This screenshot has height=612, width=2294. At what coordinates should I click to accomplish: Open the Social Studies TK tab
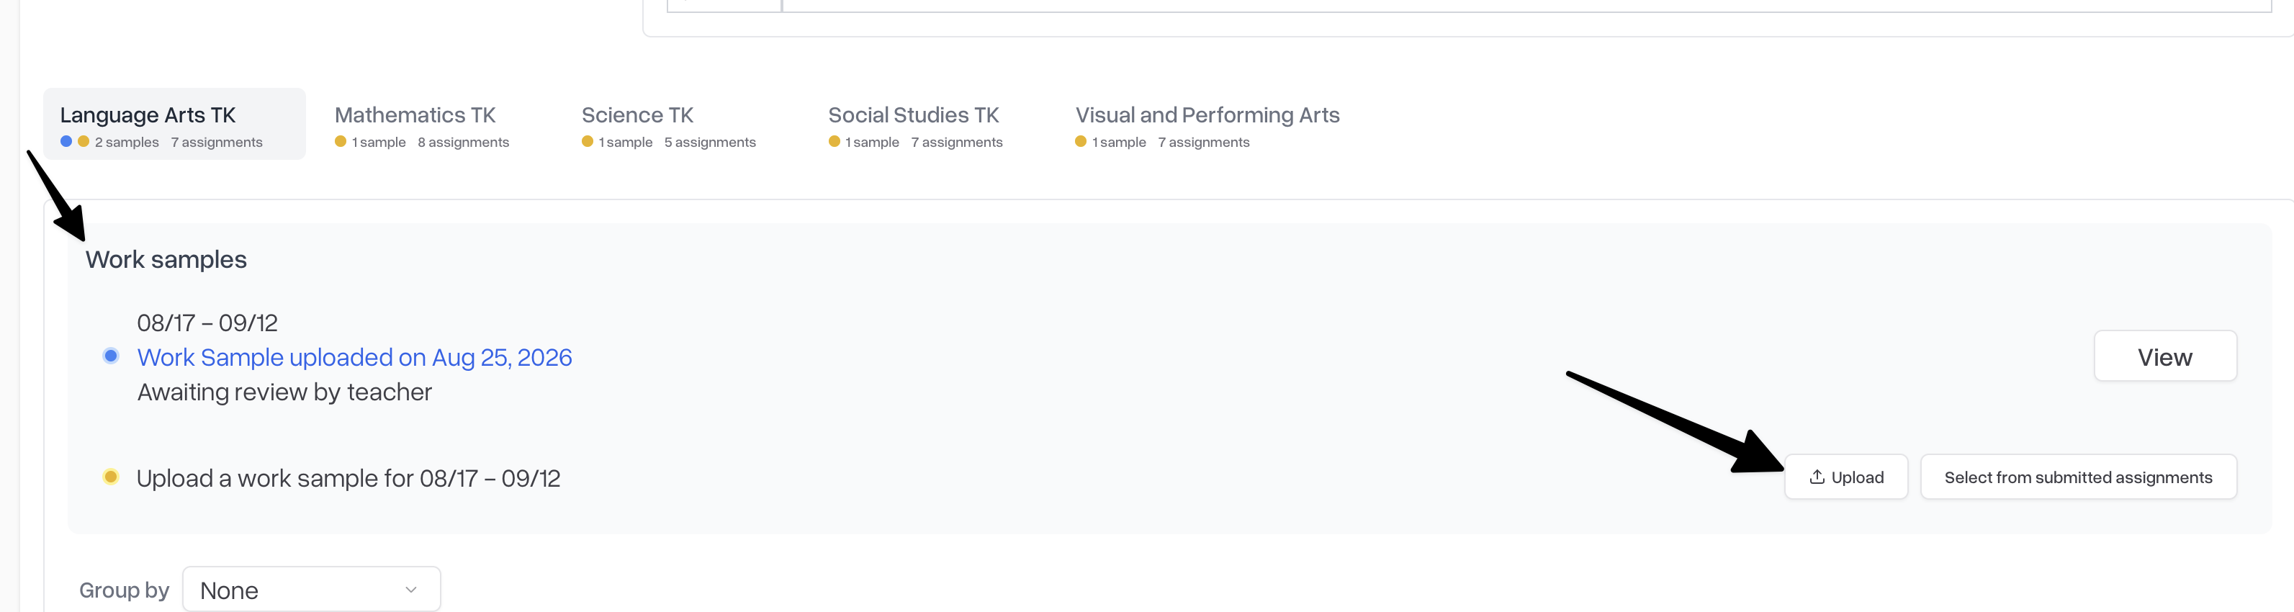915,125
